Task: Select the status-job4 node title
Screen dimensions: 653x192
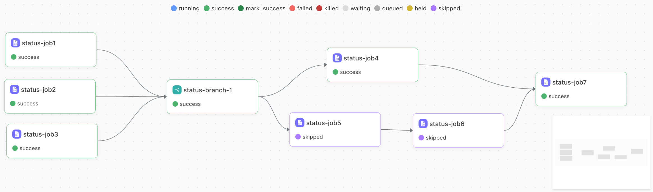Action: pyautogui.click(x=361, y=58)
